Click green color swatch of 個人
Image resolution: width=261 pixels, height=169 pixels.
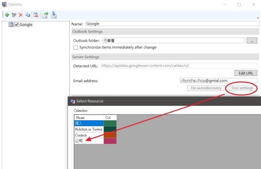tap(110, 123)
